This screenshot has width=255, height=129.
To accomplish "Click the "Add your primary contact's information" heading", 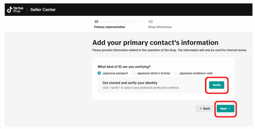I will (x=155, y=43).
